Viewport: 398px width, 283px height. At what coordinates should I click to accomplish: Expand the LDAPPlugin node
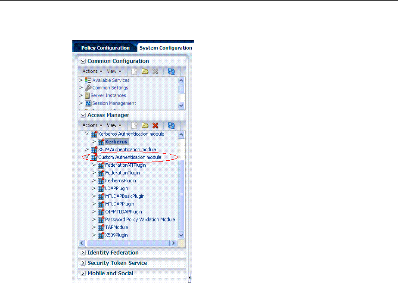tap(93, 188)
